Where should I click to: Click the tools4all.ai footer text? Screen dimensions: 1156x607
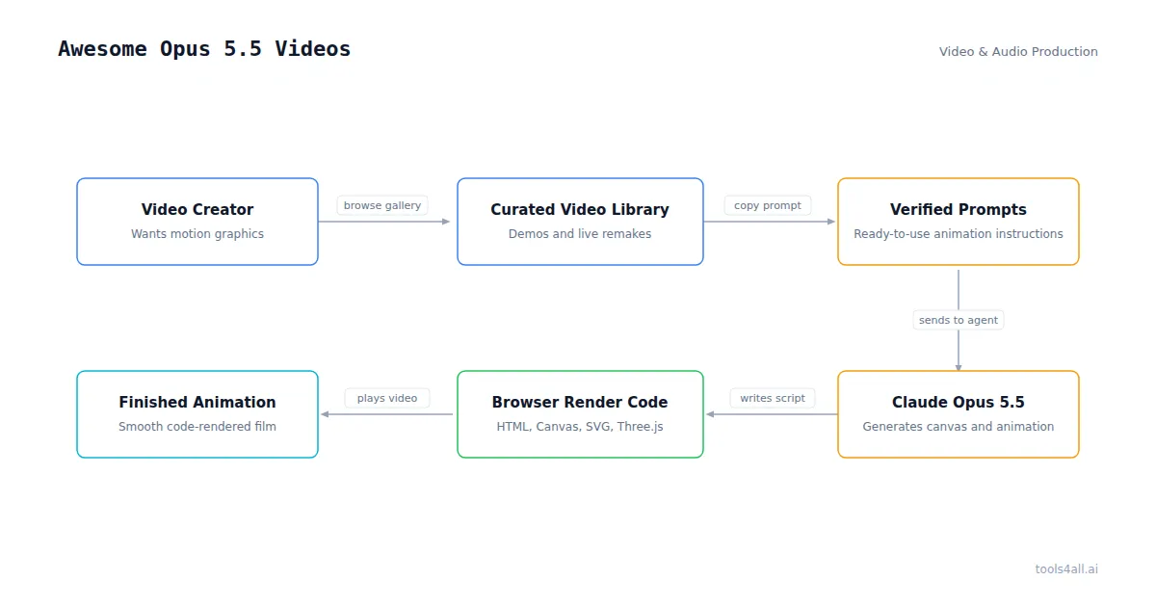[1066, 568]
